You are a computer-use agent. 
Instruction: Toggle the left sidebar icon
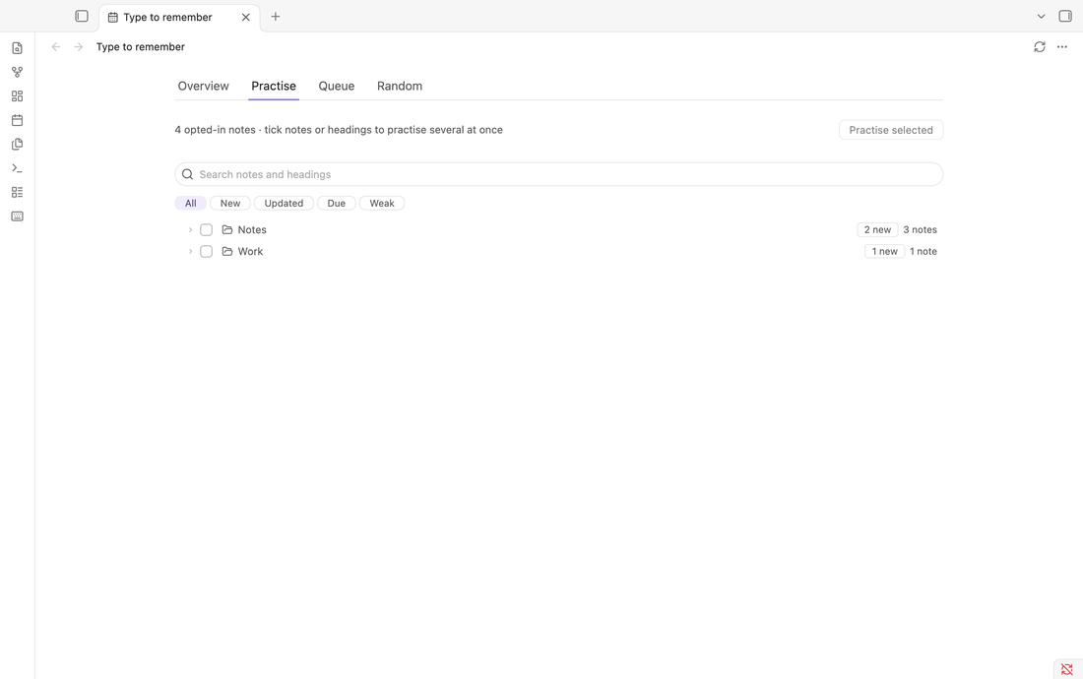click(82, 16)
